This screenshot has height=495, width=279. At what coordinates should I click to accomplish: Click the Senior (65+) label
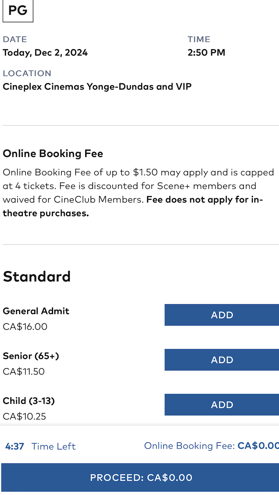[x=31, y=356]
